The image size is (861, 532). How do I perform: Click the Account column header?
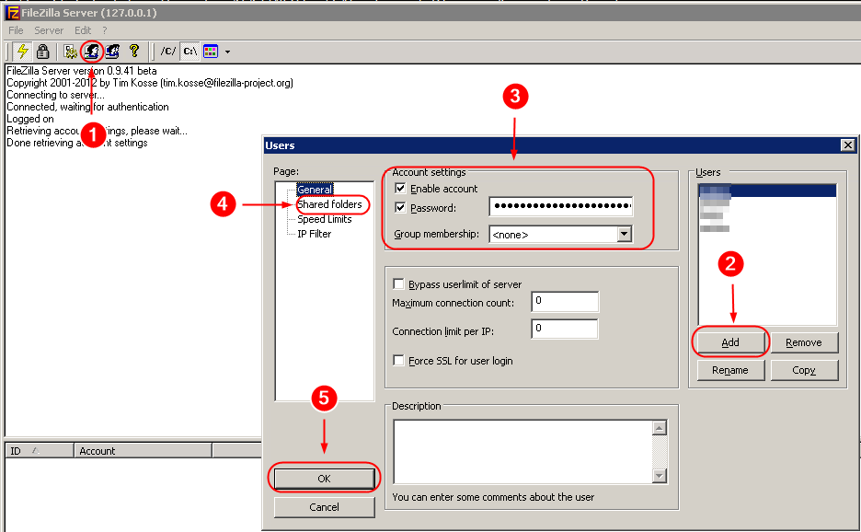point(143,451)
